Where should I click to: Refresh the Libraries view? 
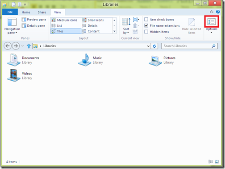[x=154, y=46]
